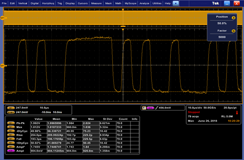Click the M1 badge for Ampl* measurement
Image resolution: width=244 pixels, height=160 pixels.
point(11,147)
